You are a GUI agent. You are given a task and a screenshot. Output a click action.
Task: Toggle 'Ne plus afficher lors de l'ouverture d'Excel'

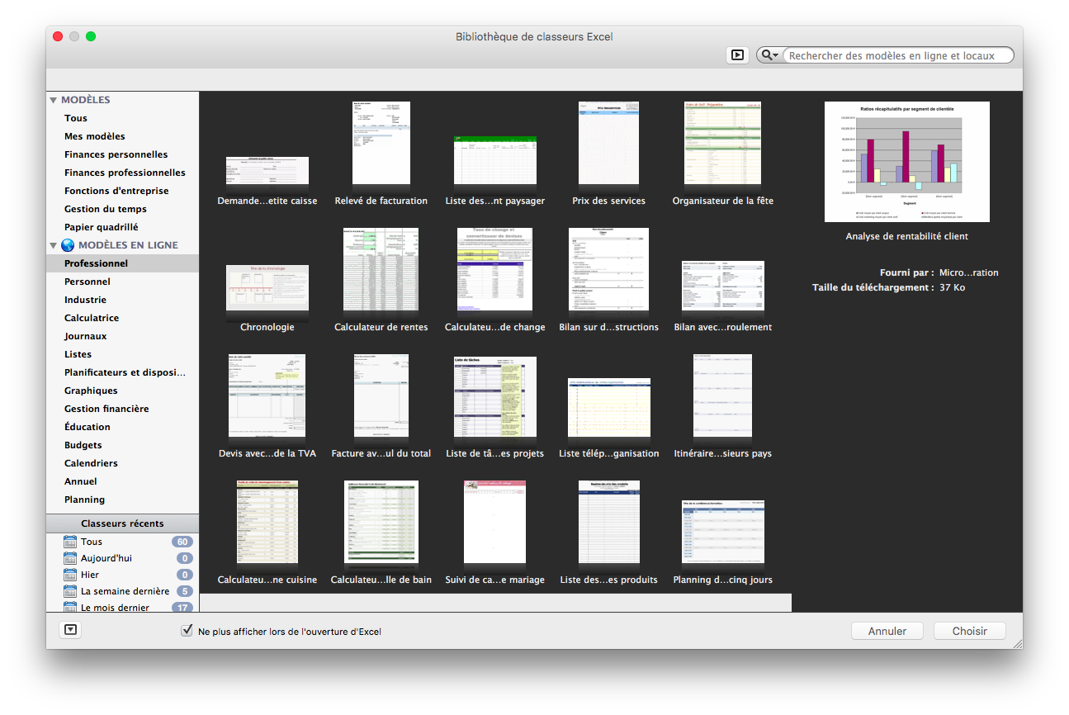[187, 630]
